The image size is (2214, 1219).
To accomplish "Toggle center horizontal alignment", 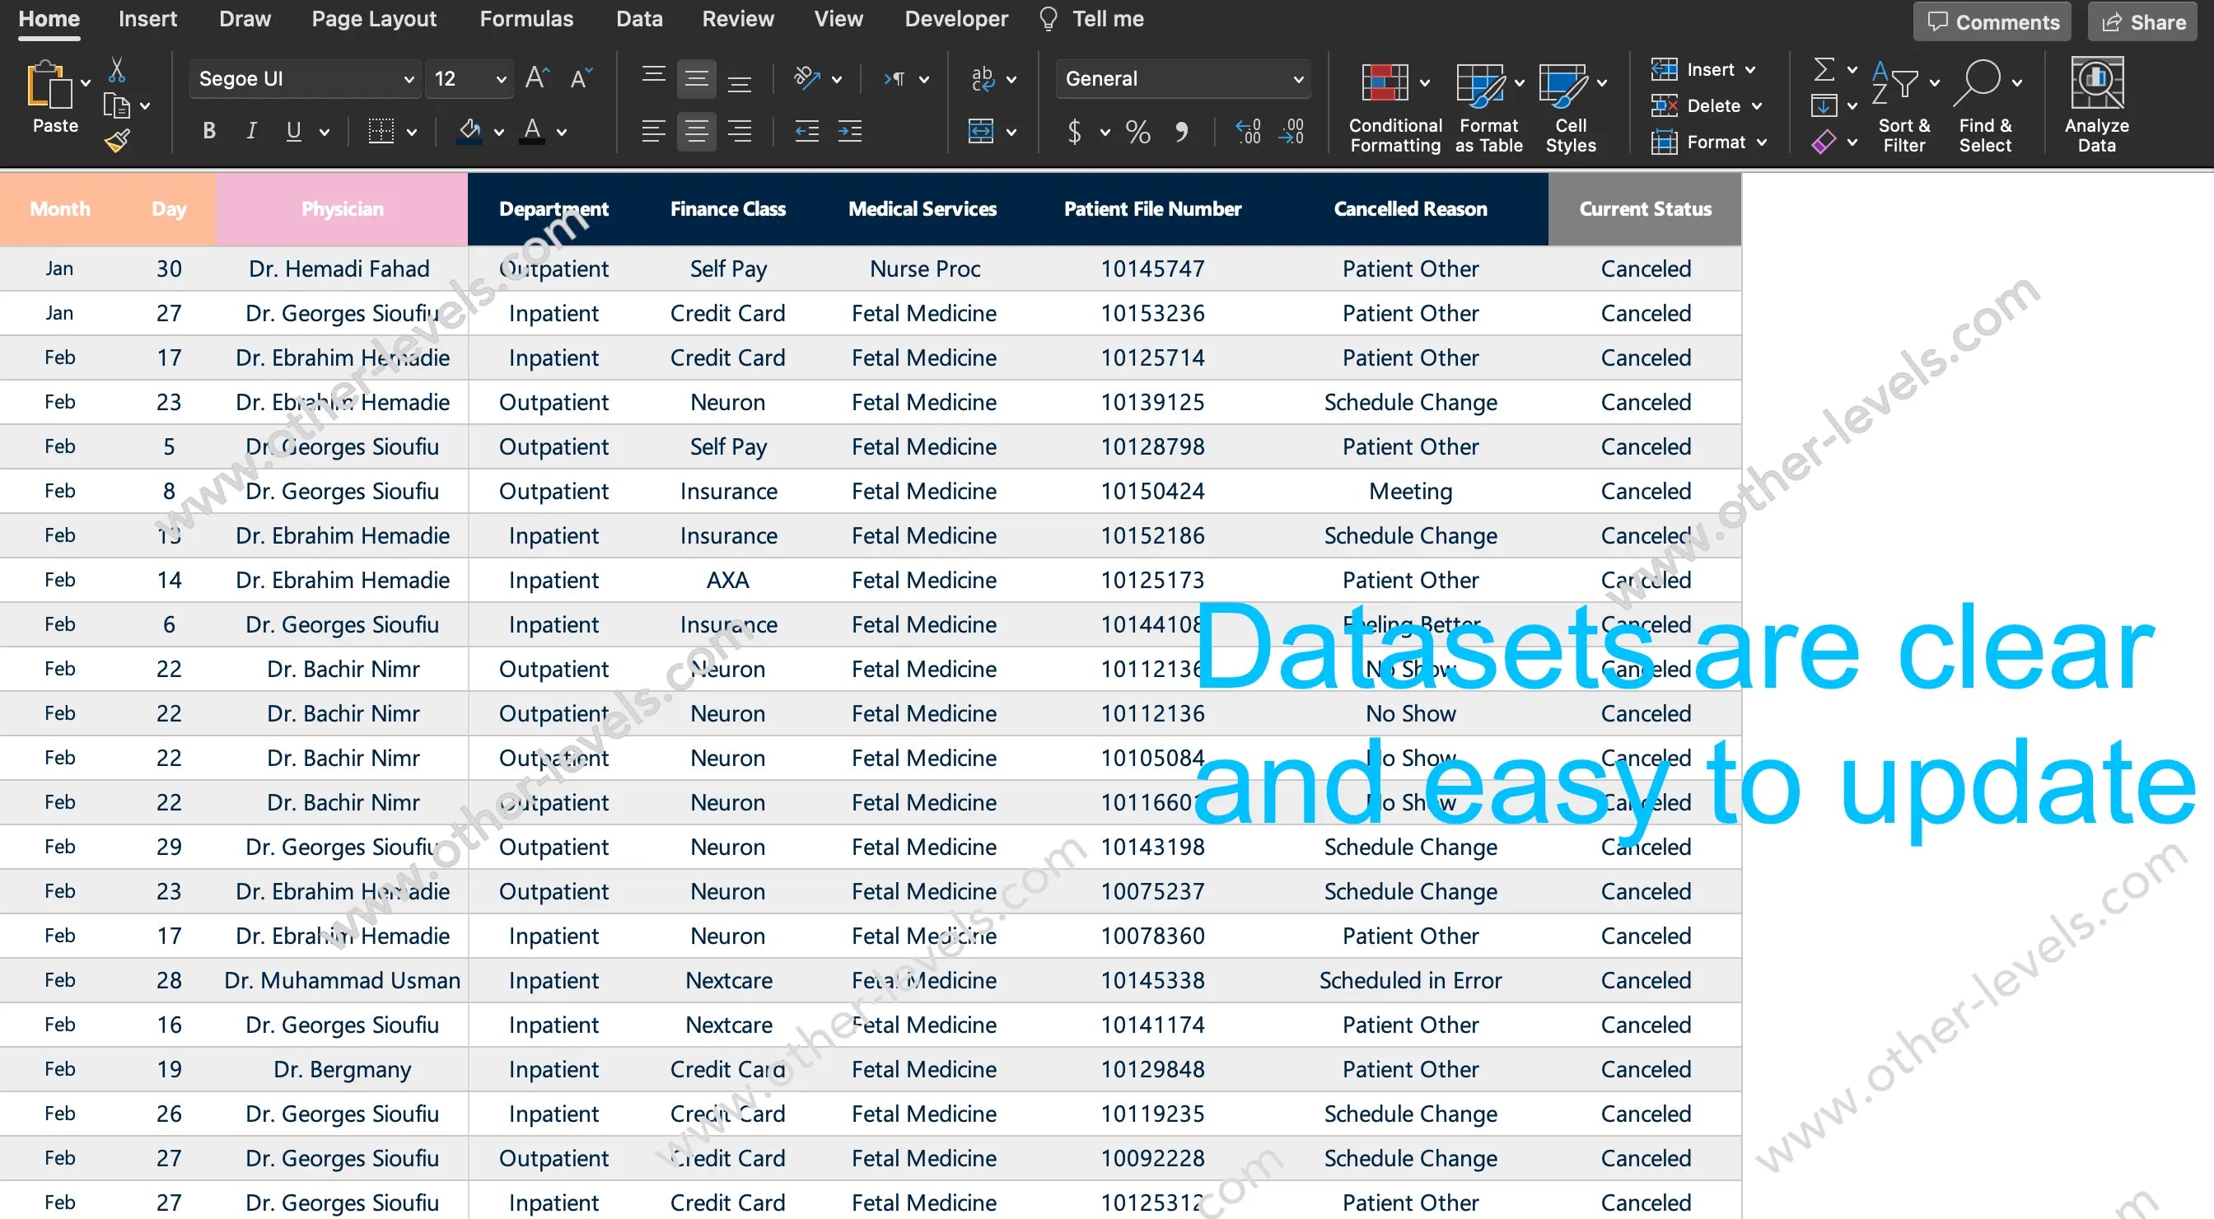I will coord(696,132).
